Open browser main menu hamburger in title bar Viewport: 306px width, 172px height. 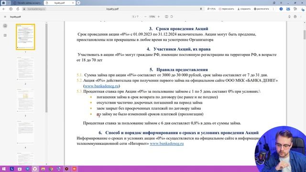(x=281, y=3)
